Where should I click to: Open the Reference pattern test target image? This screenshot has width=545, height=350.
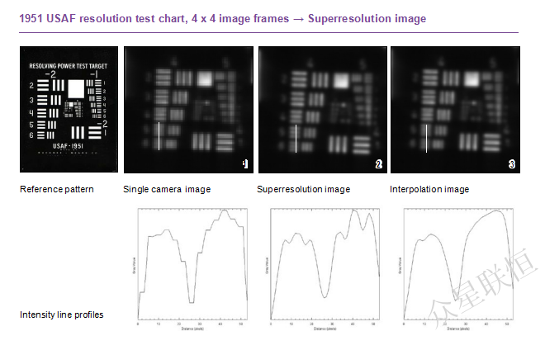69,109
